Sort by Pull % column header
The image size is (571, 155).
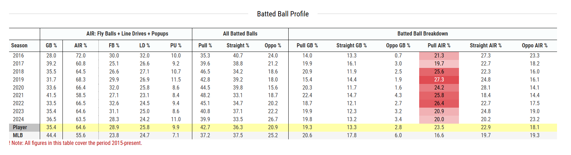(205, 46)
